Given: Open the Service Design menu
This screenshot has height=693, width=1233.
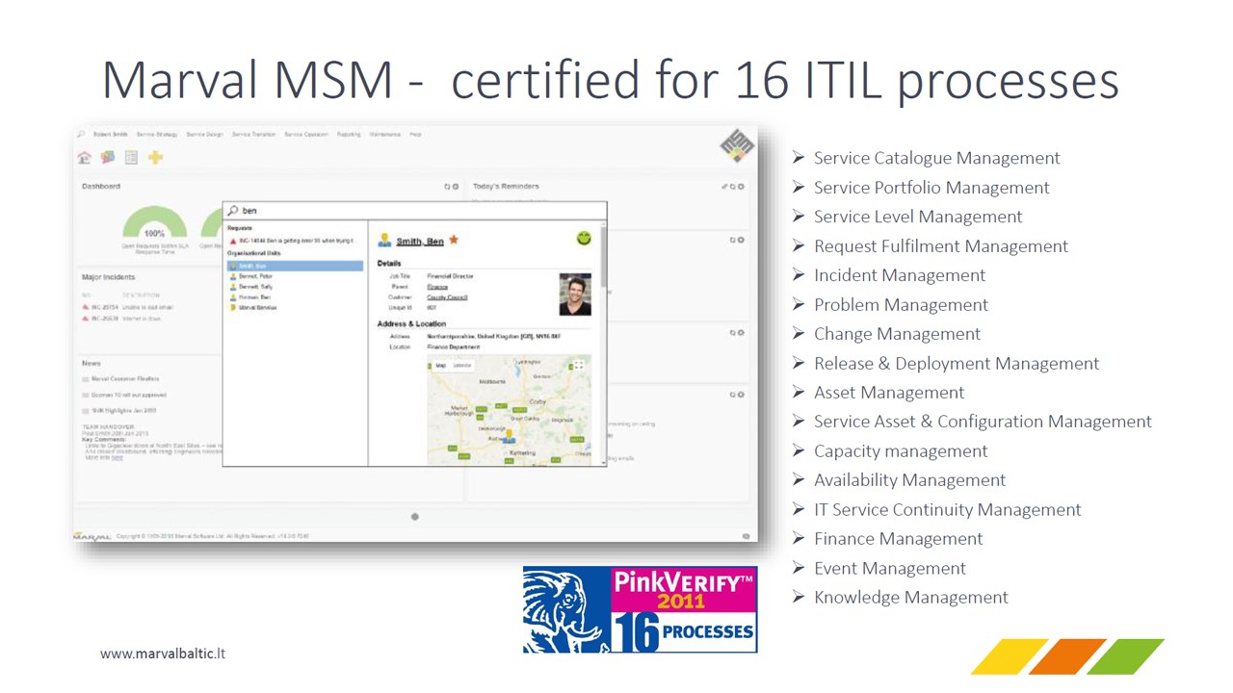Looking at the screenshot, I should coord(205,134).
